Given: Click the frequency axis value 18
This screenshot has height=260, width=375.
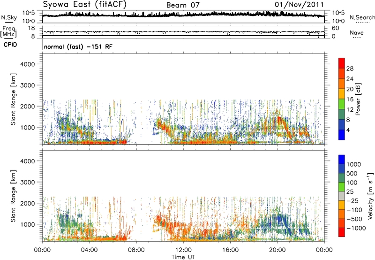Looking at the screenshot, I should point(31,28).
